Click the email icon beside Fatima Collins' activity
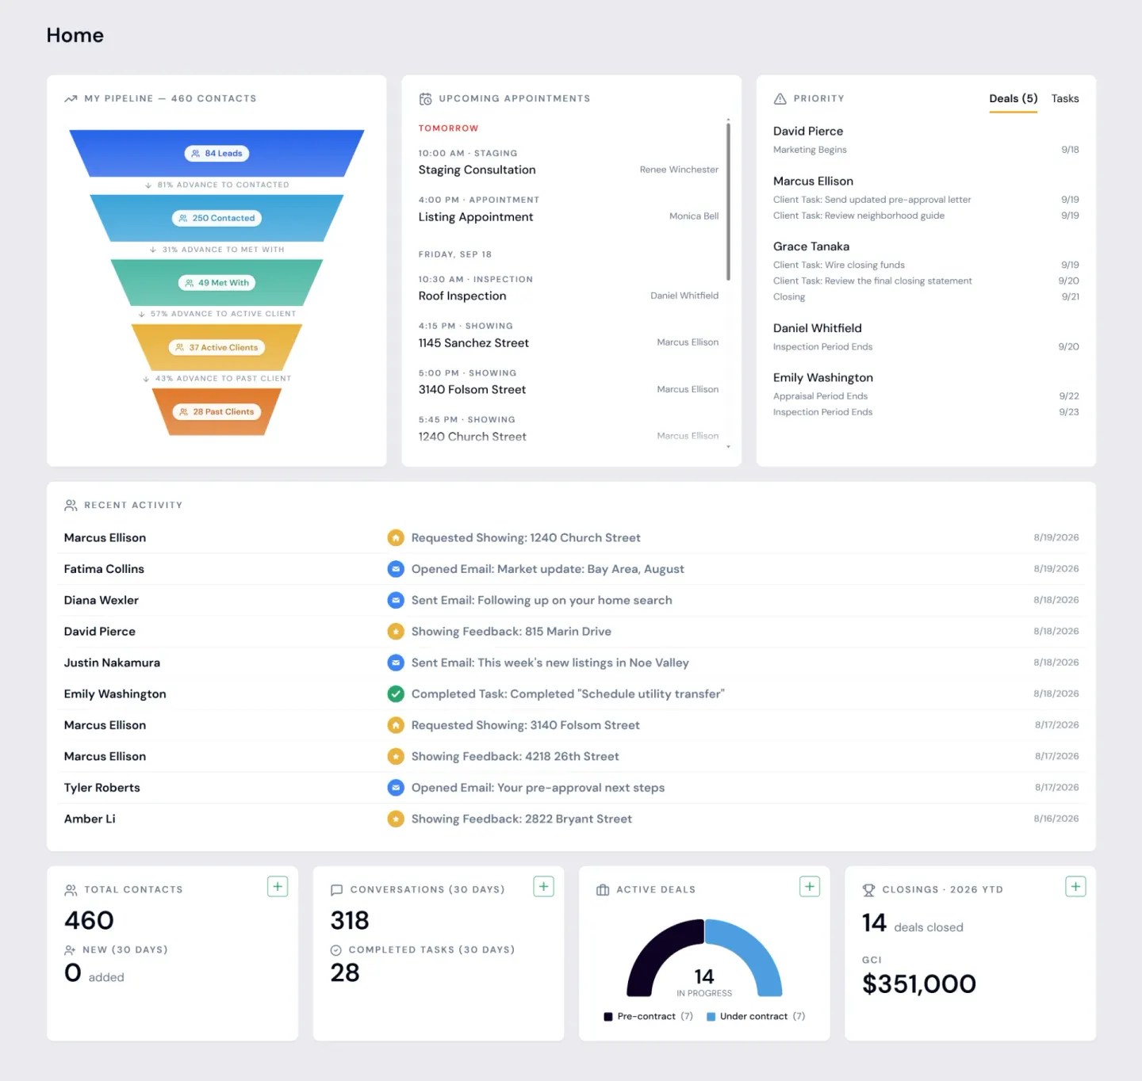This screenshot has width=1142, height=1081. [x=396, y=569]
